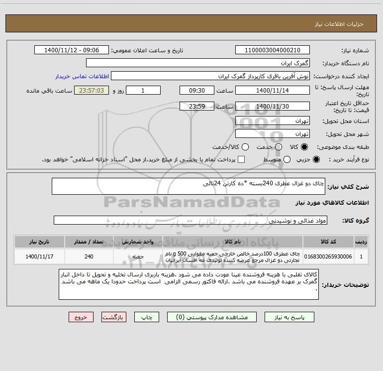Click the unit cell جعبه
This screenshot has height=371, width=383.
click(138, 256)
